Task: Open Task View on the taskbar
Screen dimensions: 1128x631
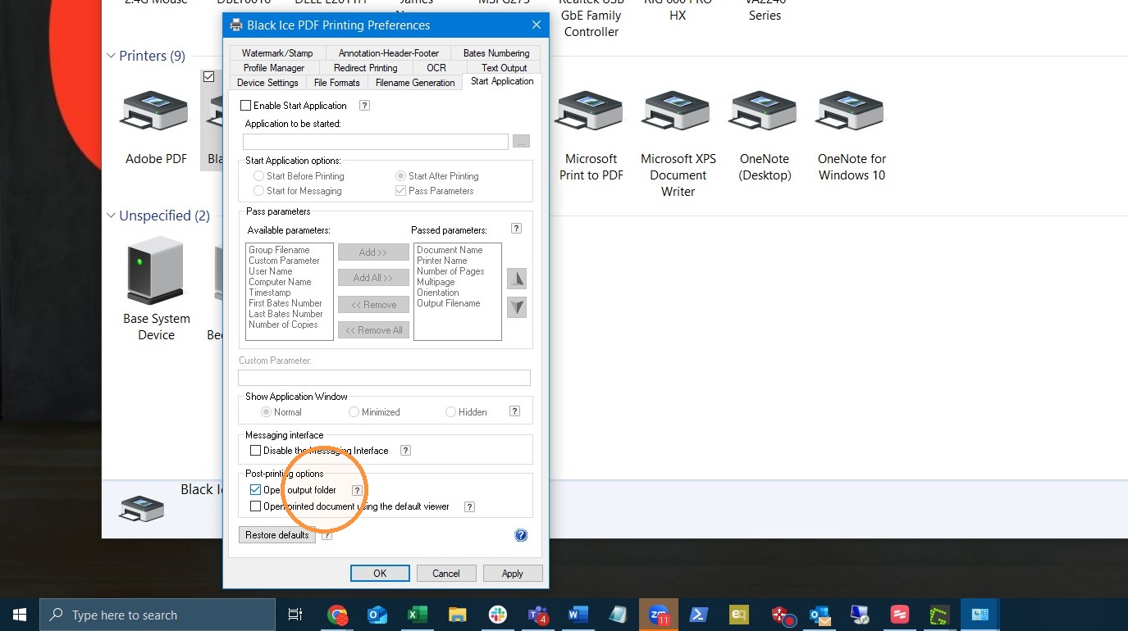Action: tap(295, 615)
